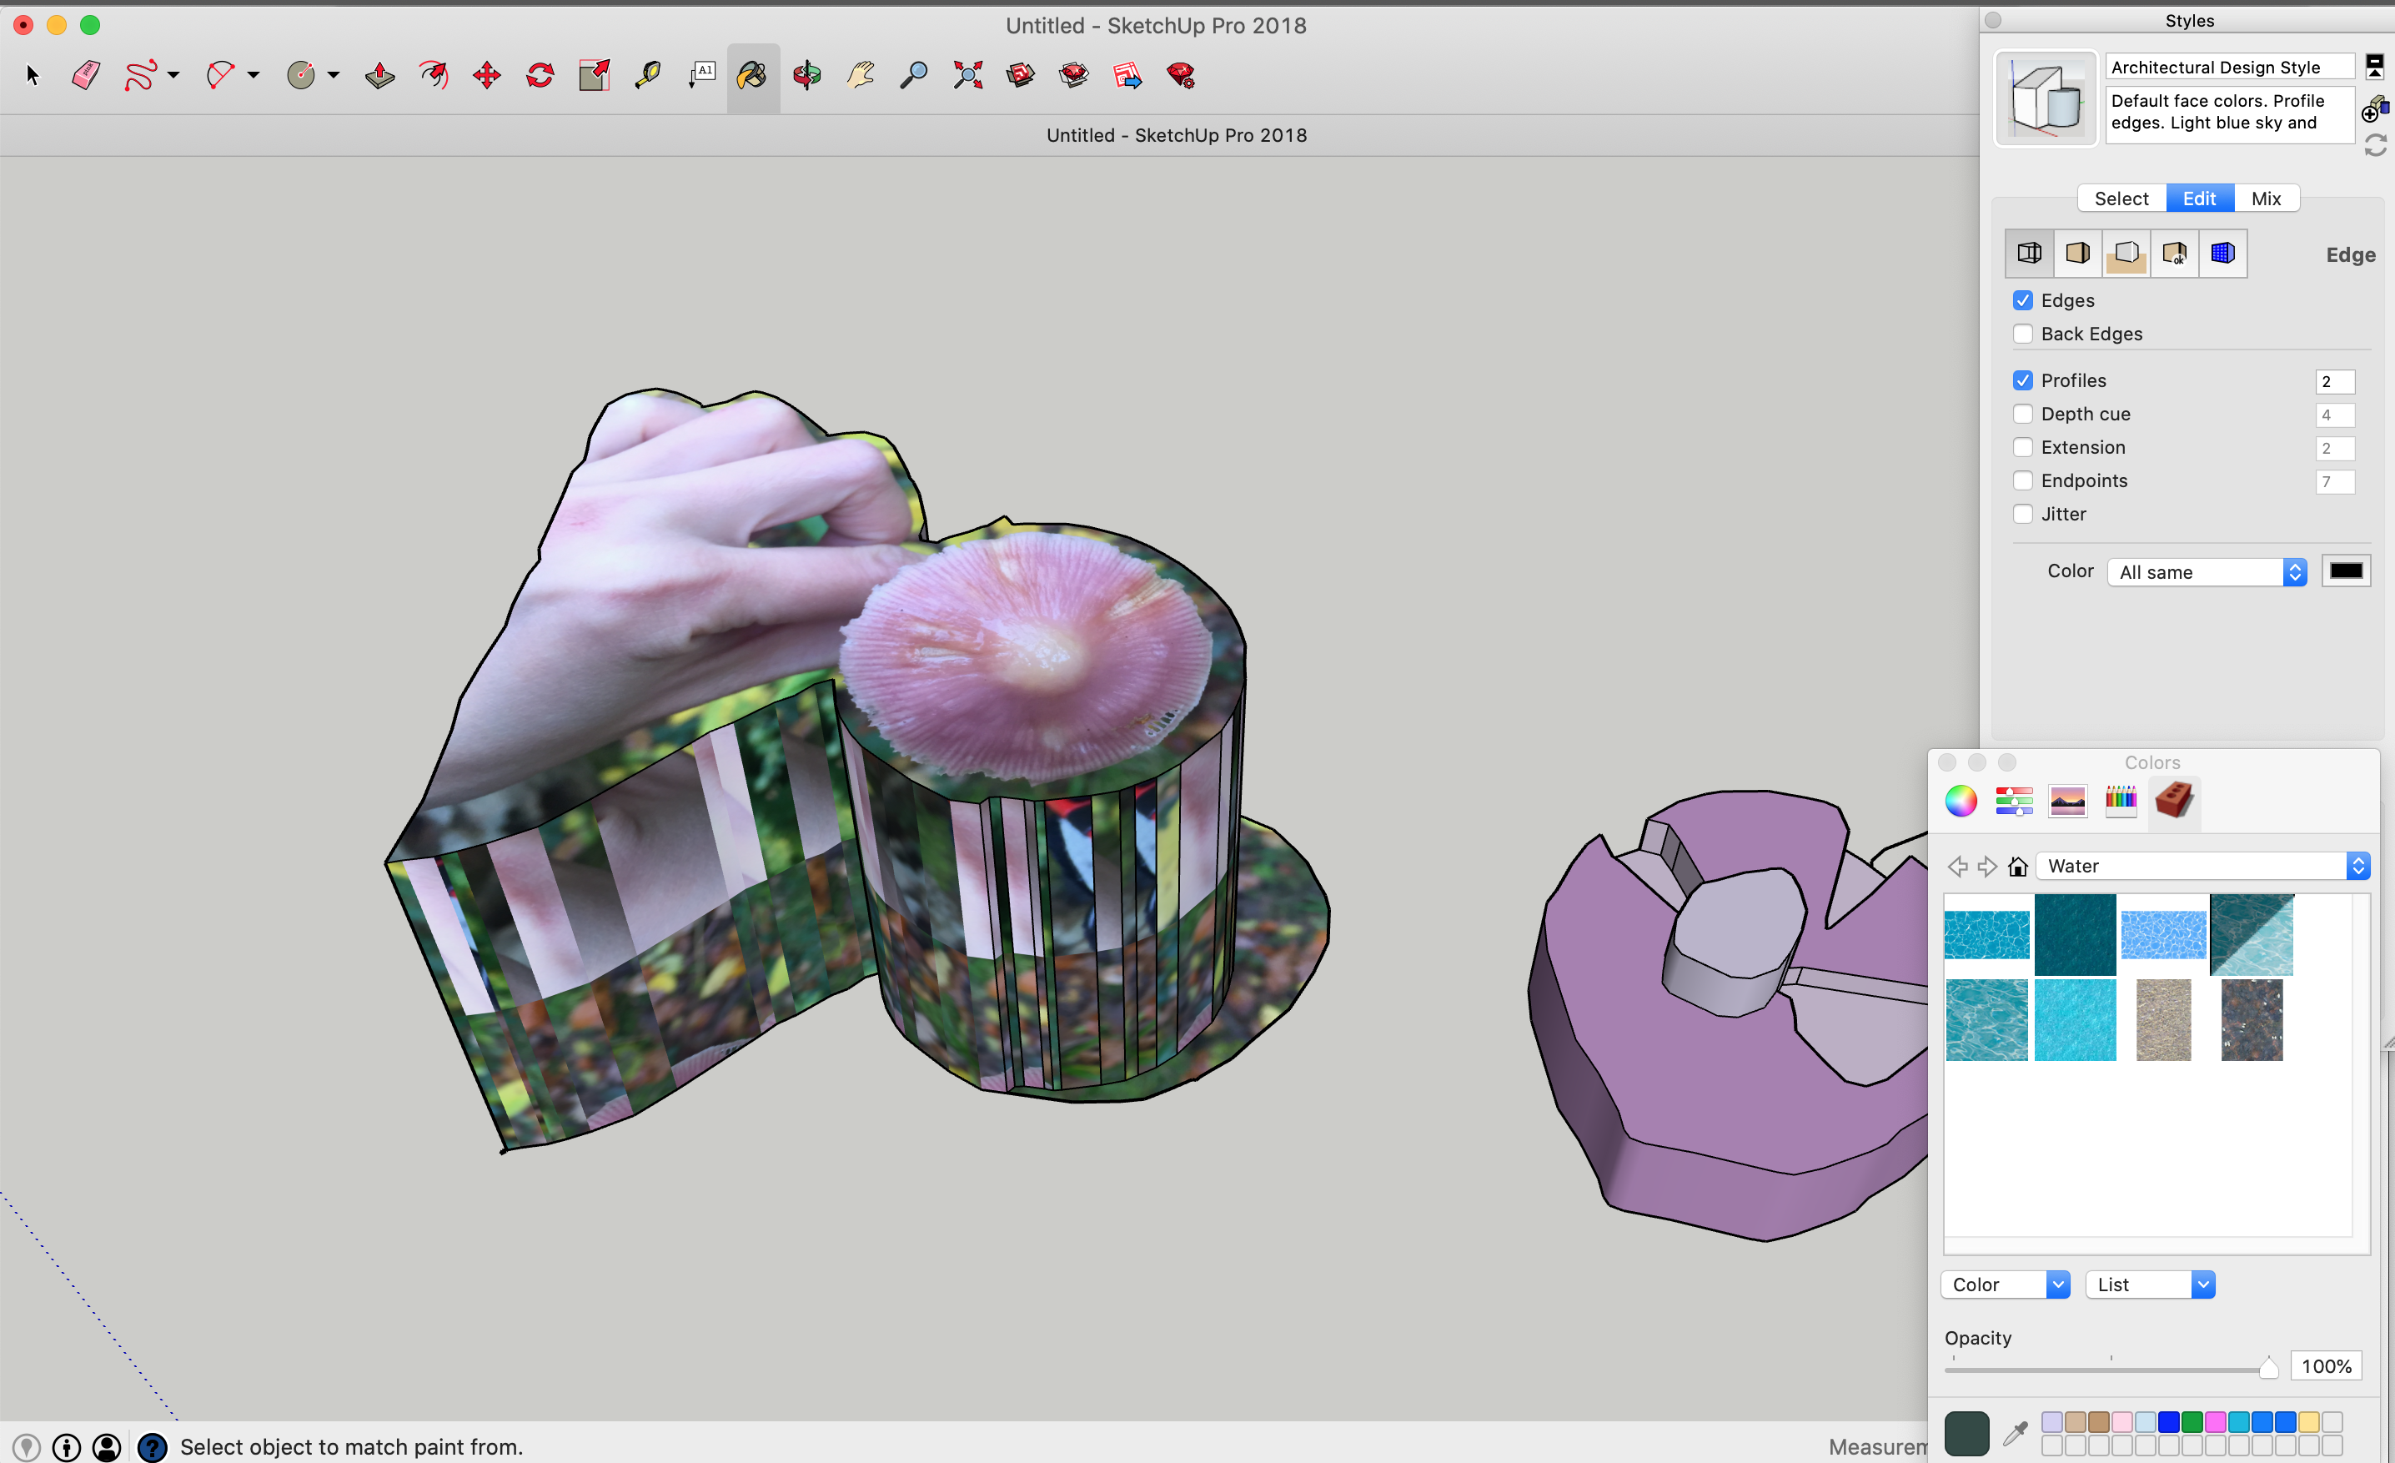Expand the List dropdown in Colors panel
The height and width of the screenshot is (1463, 2395).
click(2149, 1285)
